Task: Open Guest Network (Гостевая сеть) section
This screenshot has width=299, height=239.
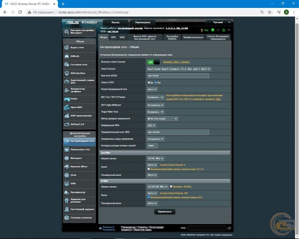Action: (79, 65)
